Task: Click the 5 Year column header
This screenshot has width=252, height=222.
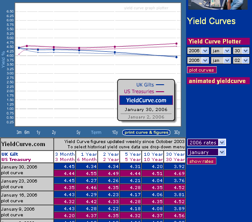Action: (x=131, y=157)
